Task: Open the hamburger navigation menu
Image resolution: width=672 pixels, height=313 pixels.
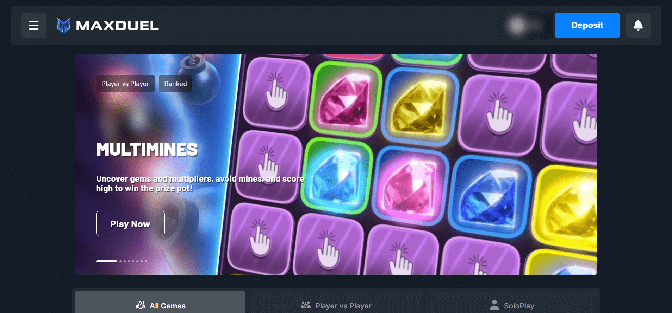Action: pyautogui.click(x=34, y=25)
